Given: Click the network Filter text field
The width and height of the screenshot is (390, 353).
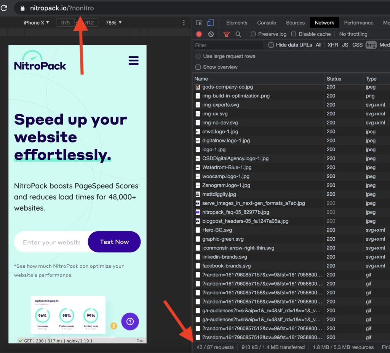Looking at the screenshot, I should tap(228, 45).
